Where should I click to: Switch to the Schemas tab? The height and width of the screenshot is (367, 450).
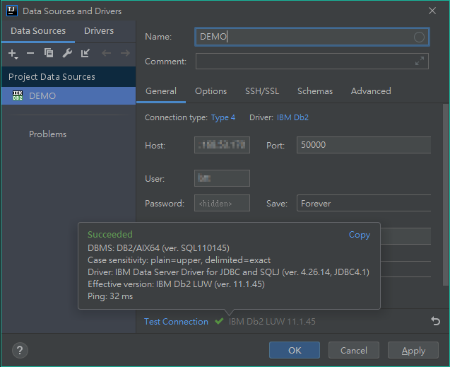point(314,91)
